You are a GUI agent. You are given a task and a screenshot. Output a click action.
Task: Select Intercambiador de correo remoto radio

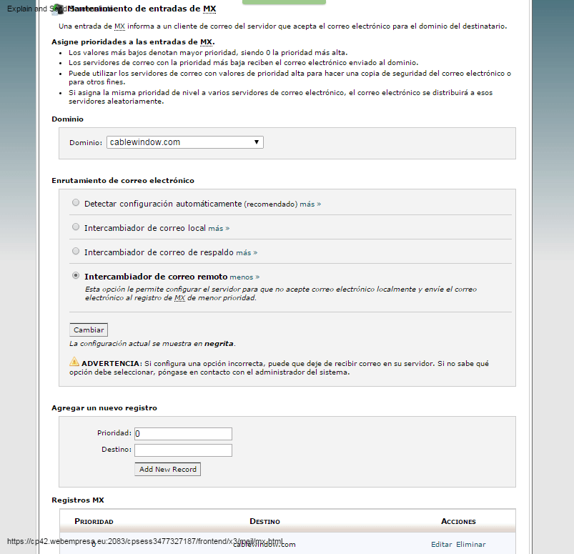(76, 275)
